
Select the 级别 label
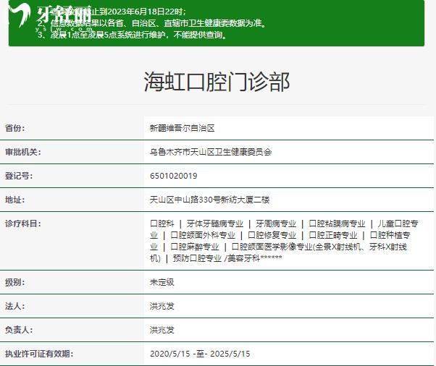tap(14, 283)
